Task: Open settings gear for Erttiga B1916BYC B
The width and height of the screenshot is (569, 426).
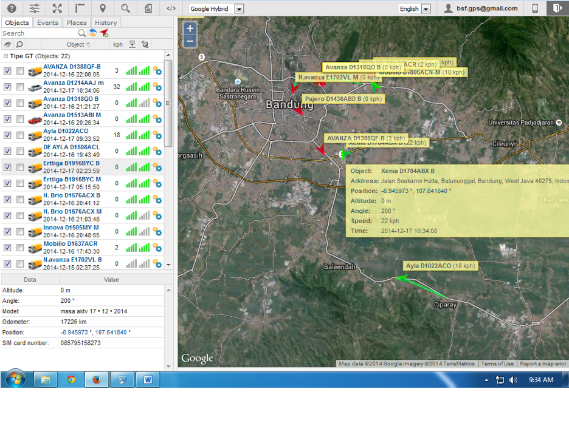Action: pos(157,167)
